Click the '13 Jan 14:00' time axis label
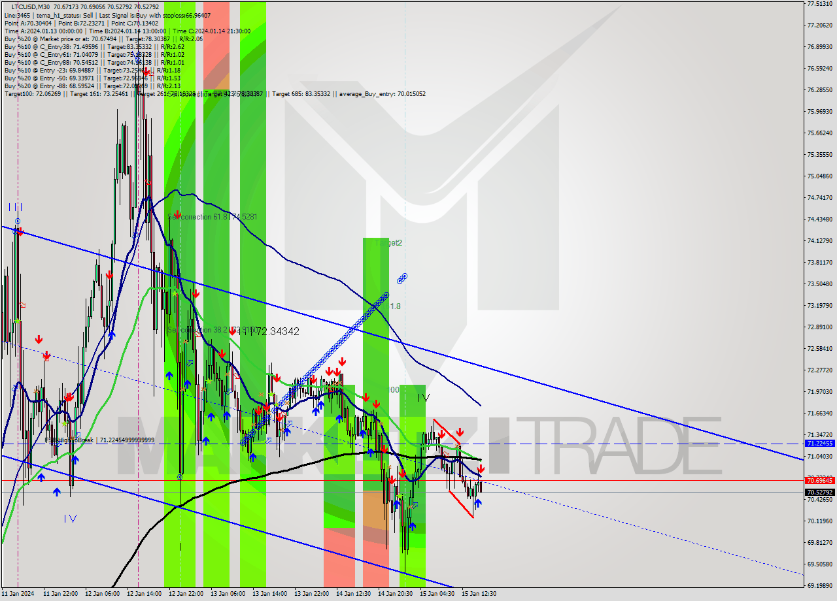The image size is (837, 601). tap(269, 594)
